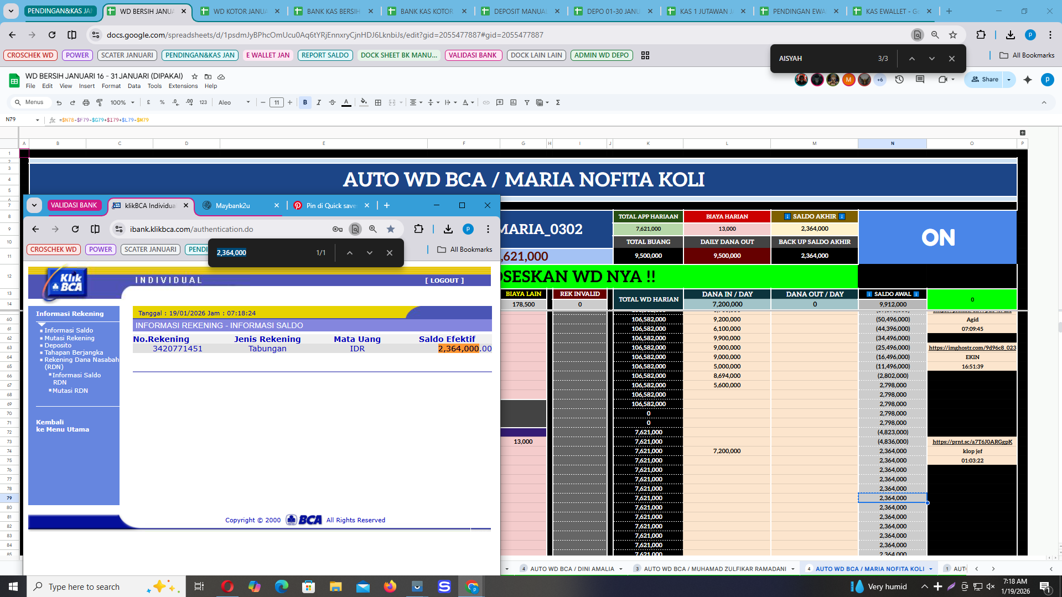The height and width of the screenshot is (597, 1062).
Task: Open the Insert menu
Action: pyautogui.click(x=86, y=86)
